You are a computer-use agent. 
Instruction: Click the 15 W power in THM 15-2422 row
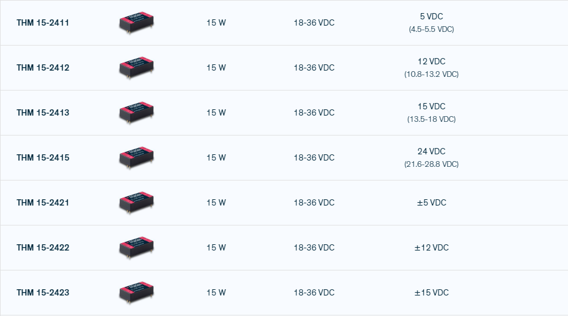click(216, 248)
